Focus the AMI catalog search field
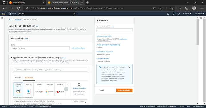 [x=50, y=70]
